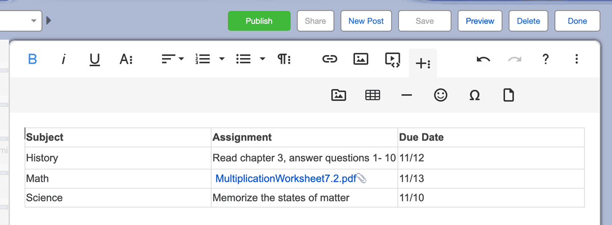612x225 pixels.
Task: Open the text font size options
Action: 126,60
